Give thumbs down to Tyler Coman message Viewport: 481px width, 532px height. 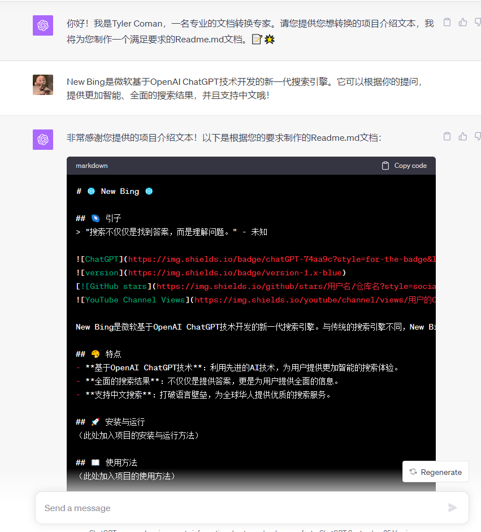(x=478, y=23)
